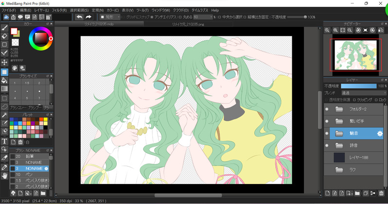
Task: Open add-brush dropdown in Brush panel footer
Action: 29,193
